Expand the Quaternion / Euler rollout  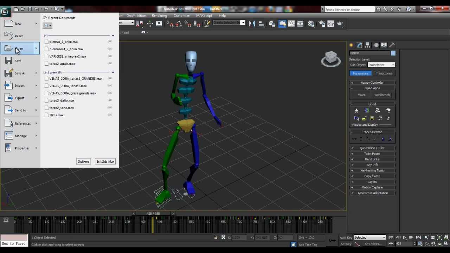click(x=372, y=148)
